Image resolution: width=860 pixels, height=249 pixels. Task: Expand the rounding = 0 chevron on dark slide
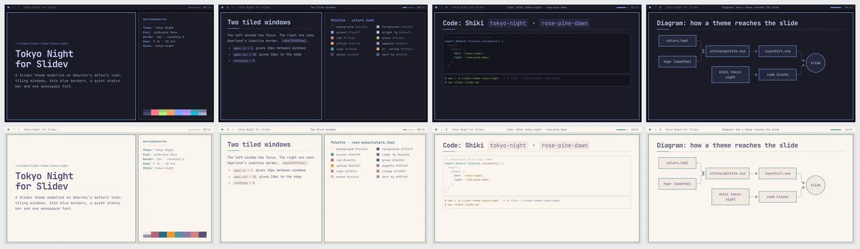coord(229,61)
